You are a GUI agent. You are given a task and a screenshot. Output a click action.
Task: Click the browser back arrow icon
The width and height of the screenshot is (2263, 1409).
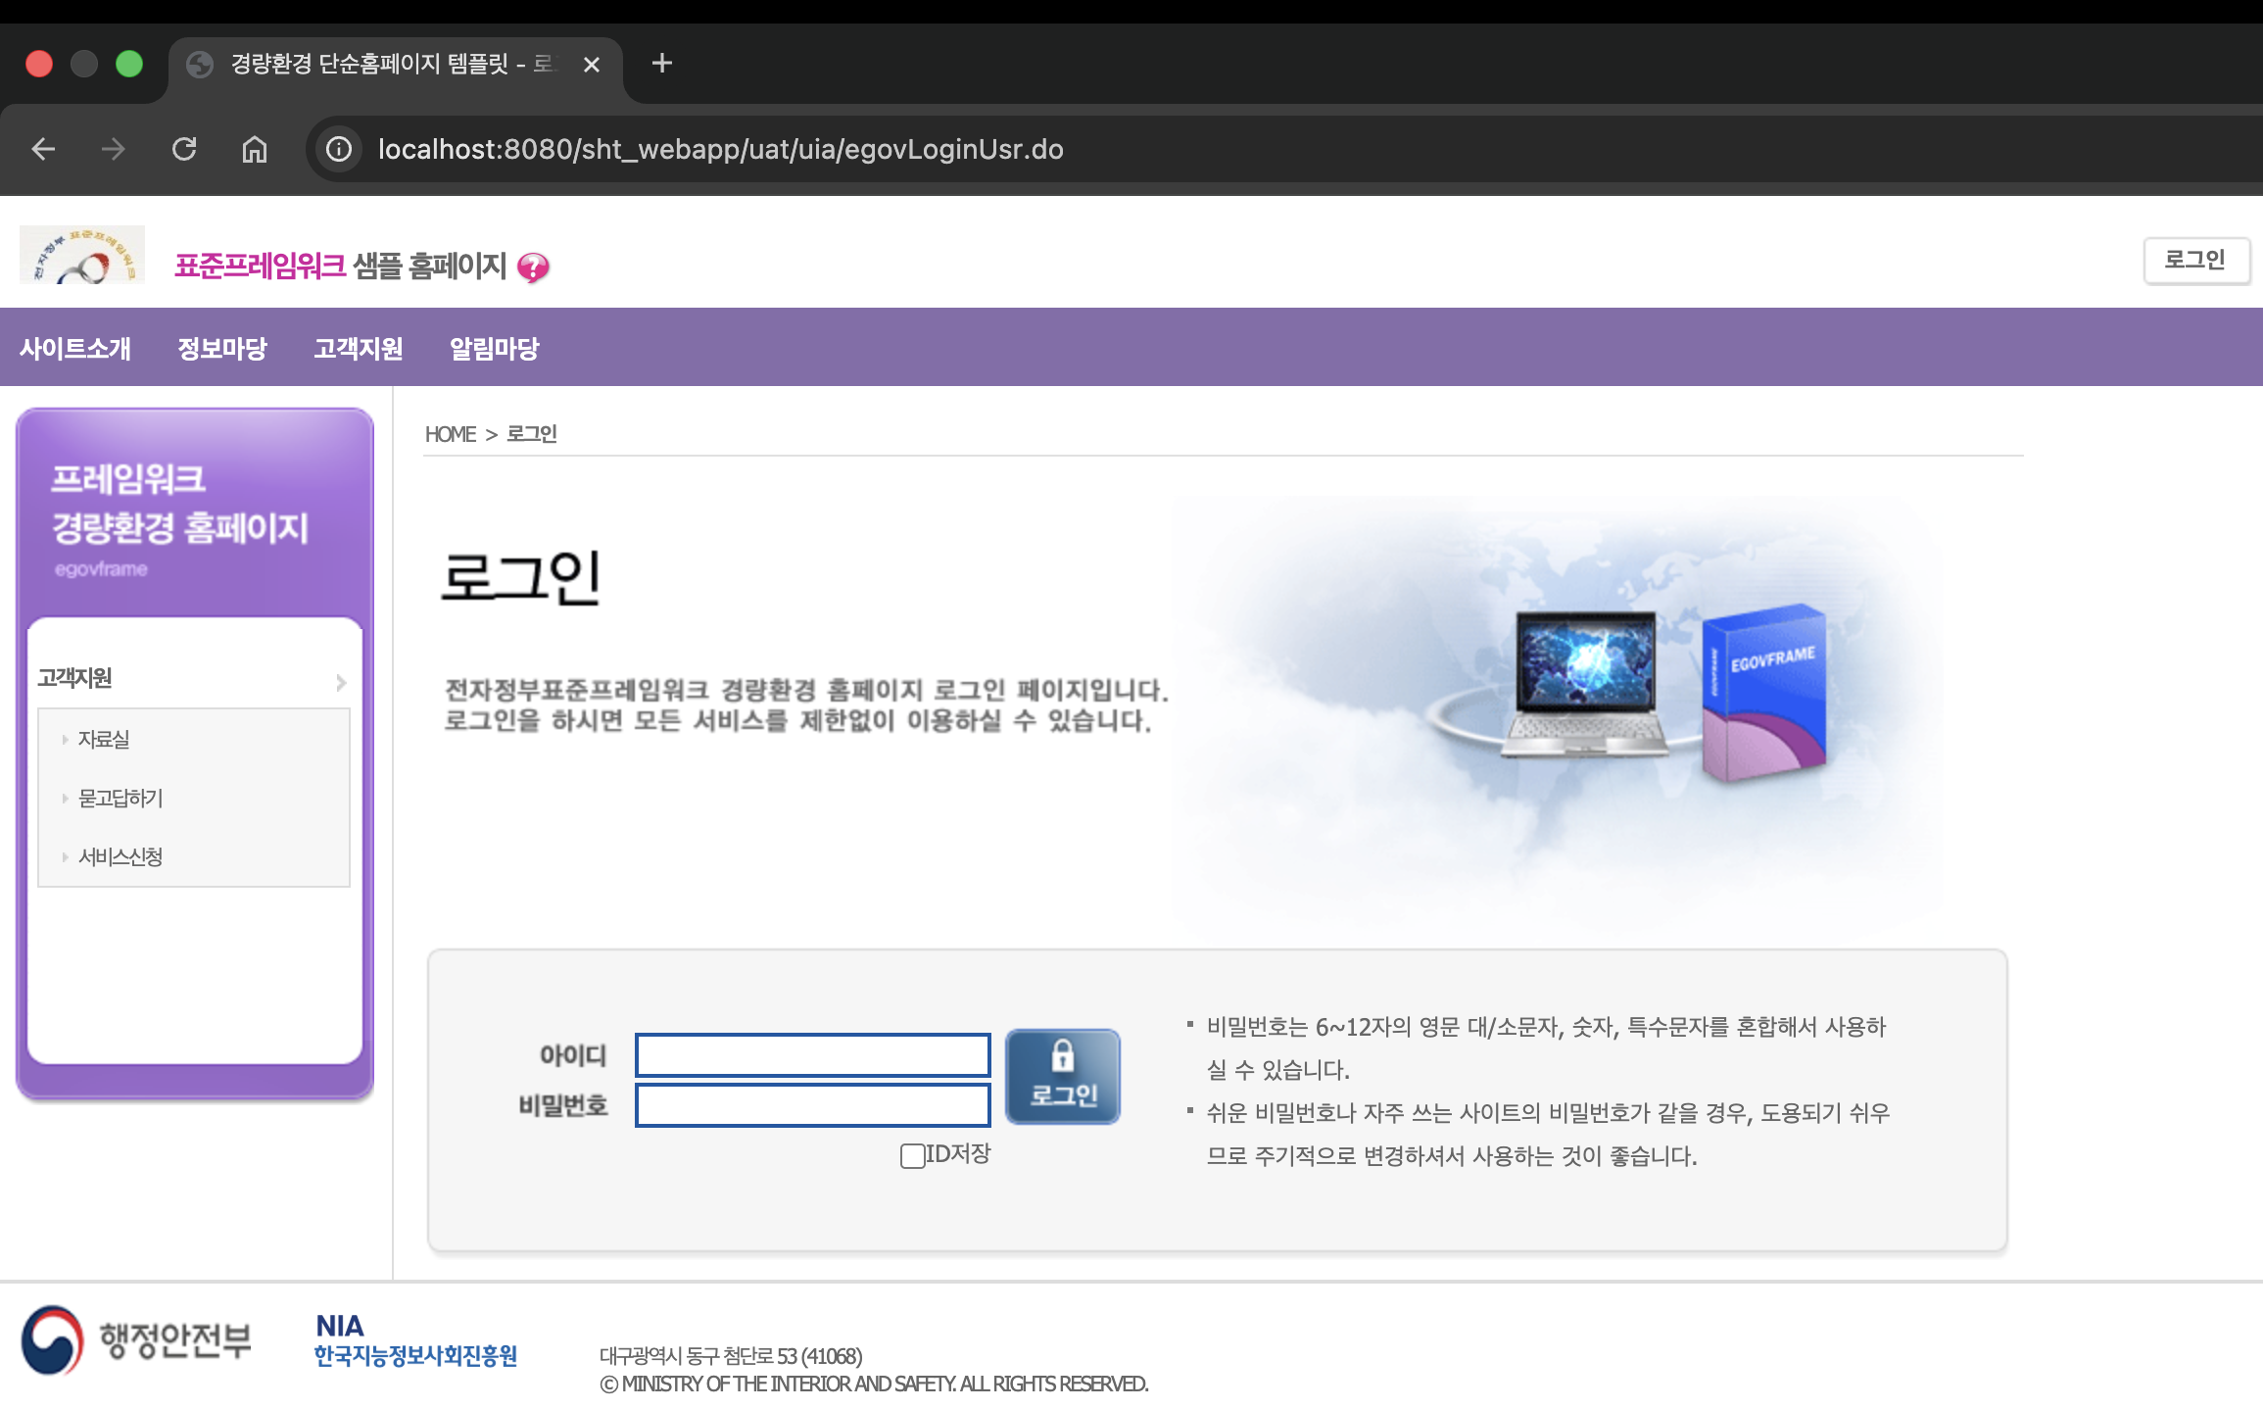coord(43,149)
